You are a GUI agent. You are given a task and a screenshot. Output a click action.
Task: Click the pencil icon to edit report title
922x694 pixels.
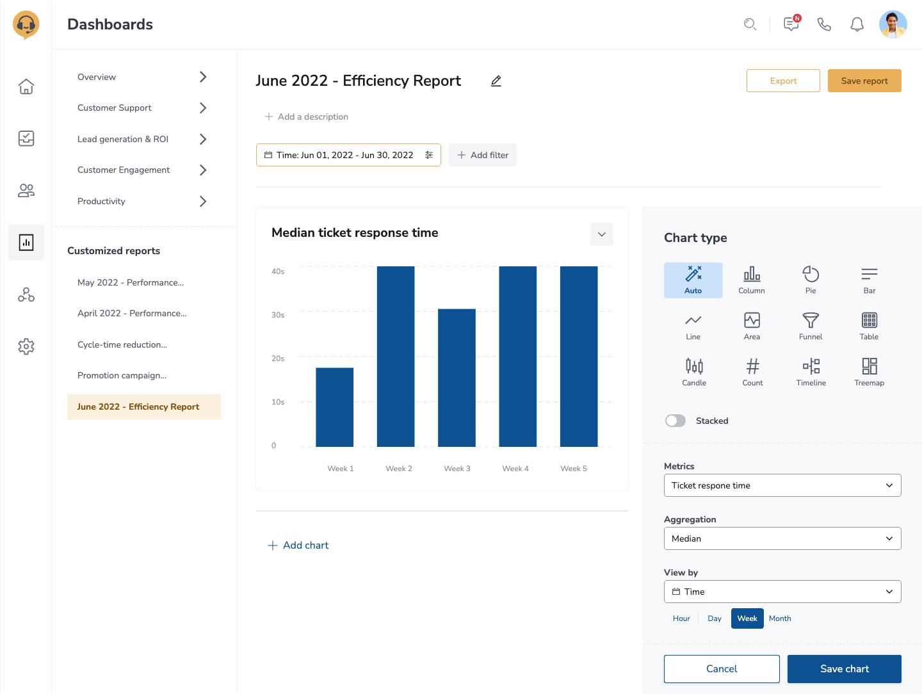tap(496, 81)
